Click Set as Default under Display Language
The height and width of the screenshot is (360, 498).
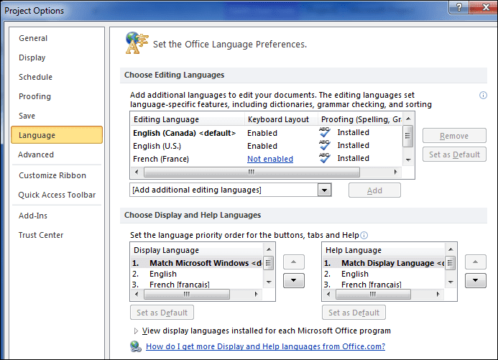tap(162, 313)
